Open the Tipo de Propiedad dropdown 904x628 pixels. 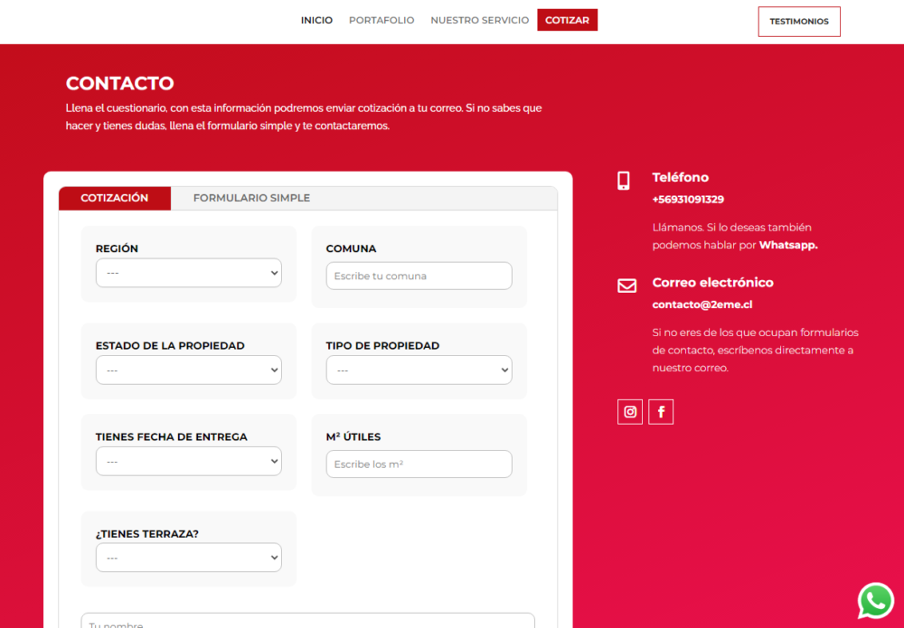point(419,370)
